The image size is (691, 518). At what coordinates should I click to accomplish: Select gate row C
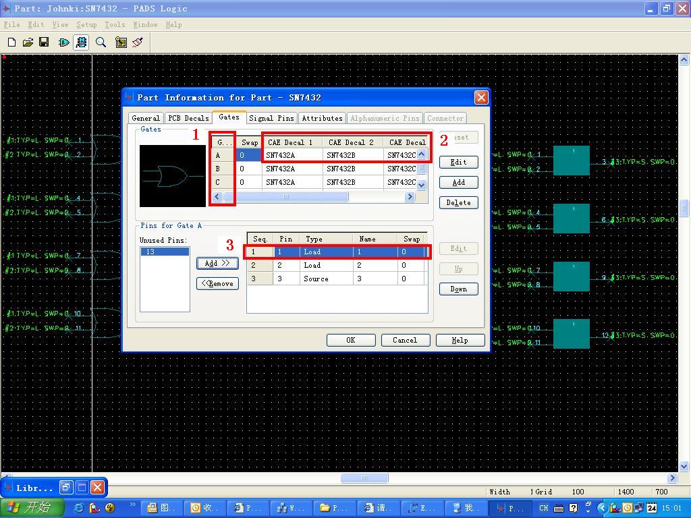point(223,182)
